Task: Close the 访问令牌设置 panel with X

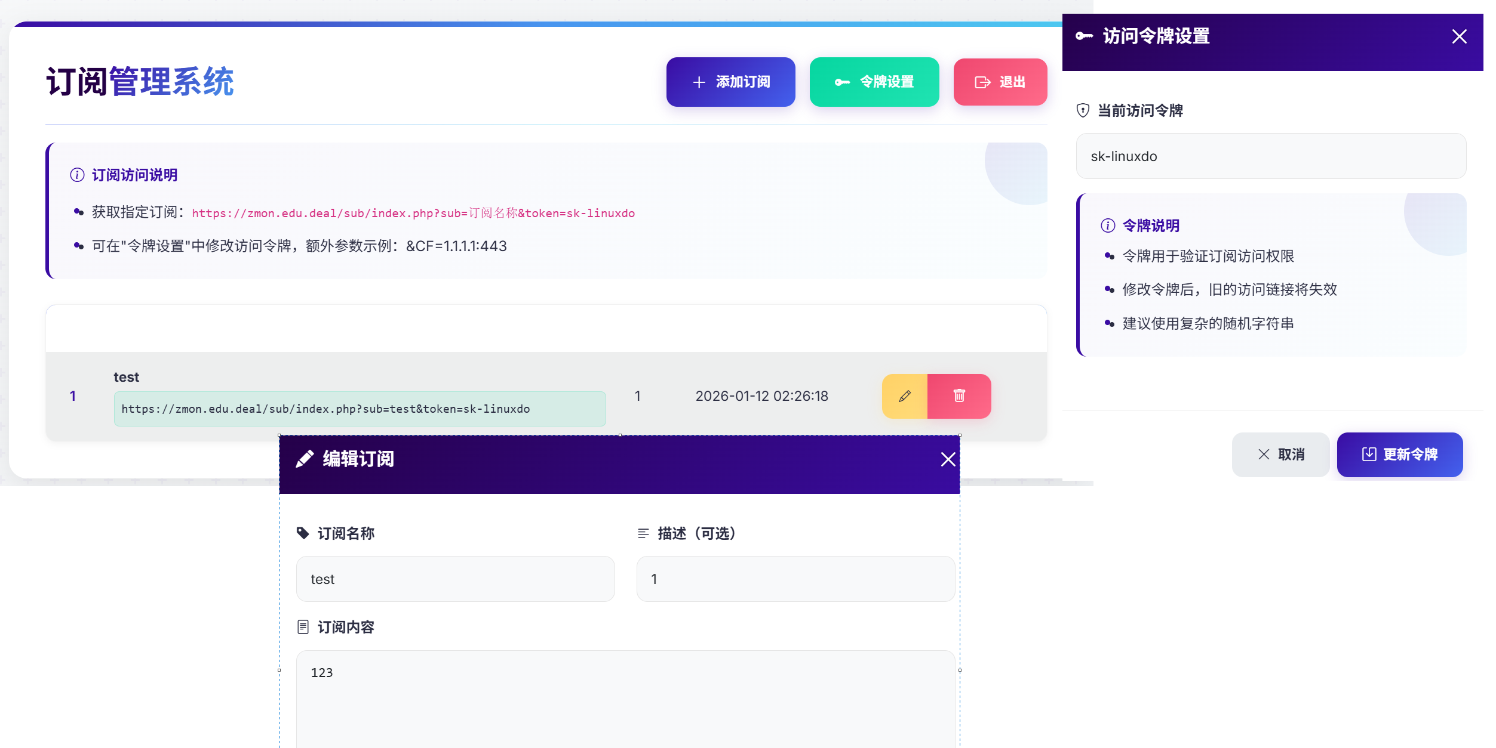Action: tap(1459, 37)
